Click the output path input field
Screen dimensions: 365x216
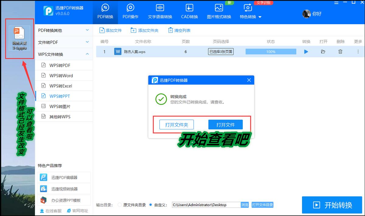pyautogui.click(x=205, y=204)
